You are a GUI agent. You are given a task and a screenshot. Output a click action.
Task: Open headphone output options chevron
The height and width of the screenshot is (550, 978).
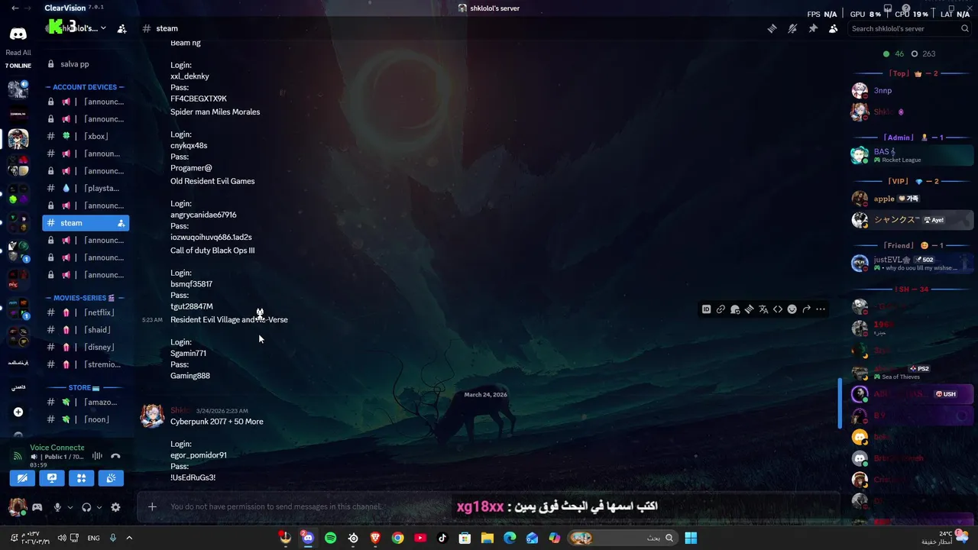99,507
